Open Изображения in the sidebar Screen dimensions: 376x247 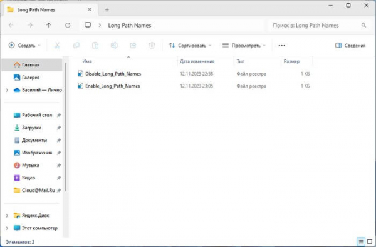[32, 153]
